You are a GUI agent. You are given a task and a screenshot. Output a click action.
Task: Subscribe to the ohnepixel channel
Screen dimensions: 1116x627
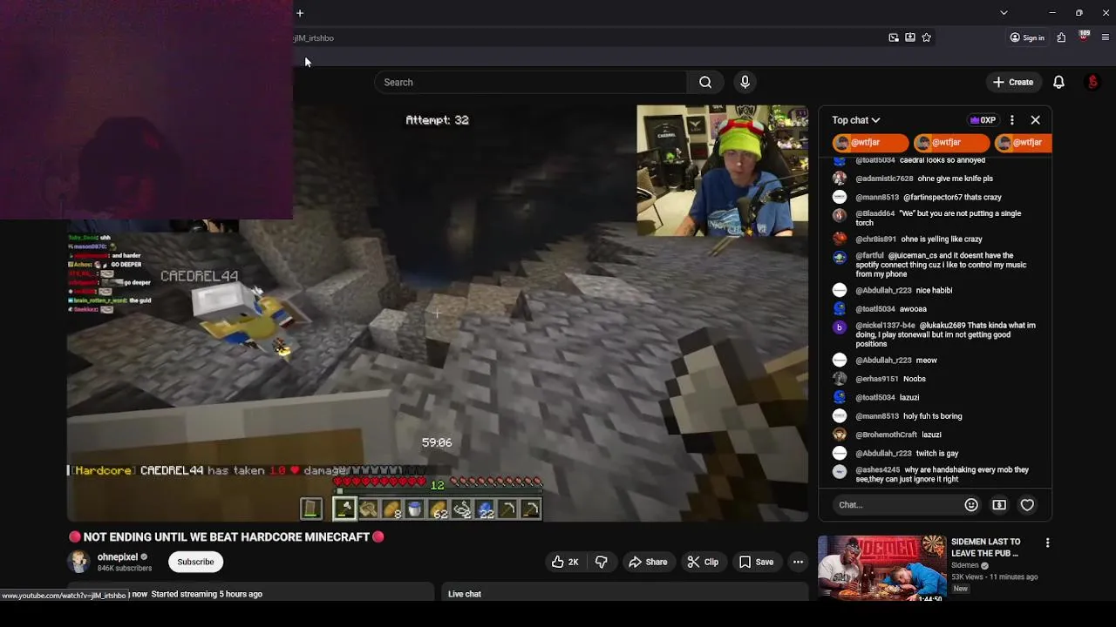(195, 562)
